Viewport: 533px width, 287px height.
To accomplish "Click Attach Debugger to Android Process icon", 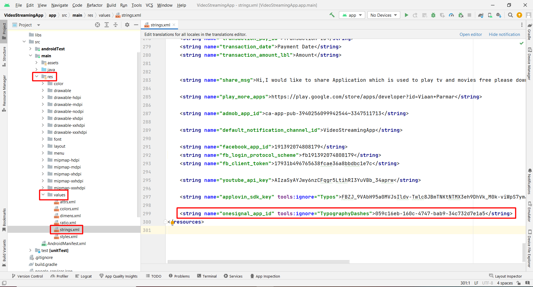I will click(461, 15).
